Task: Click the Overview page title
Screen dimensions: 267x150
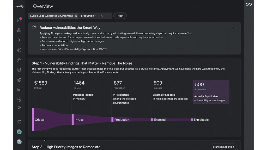Action: pyautogui.click(x=43, y=6)
